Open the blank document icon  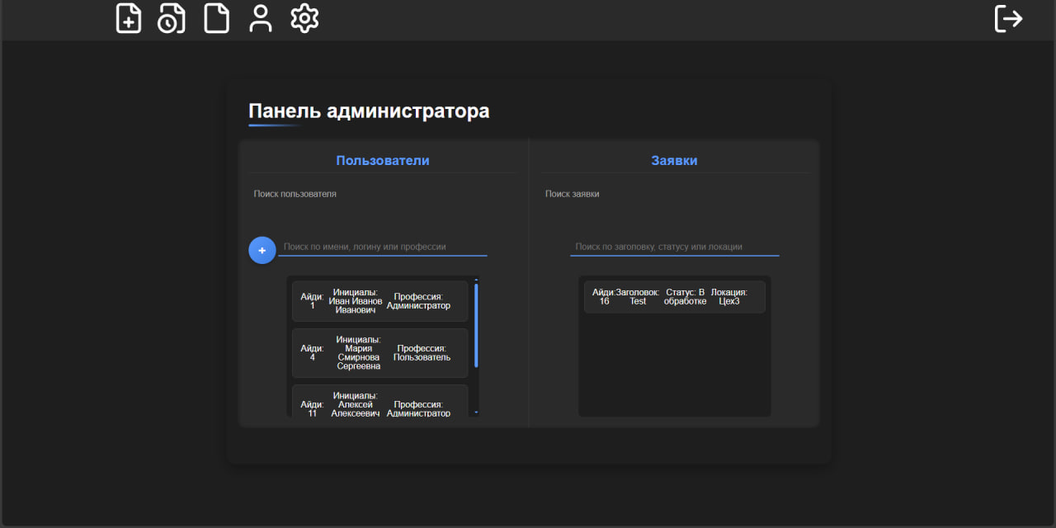tap(217, 18)
